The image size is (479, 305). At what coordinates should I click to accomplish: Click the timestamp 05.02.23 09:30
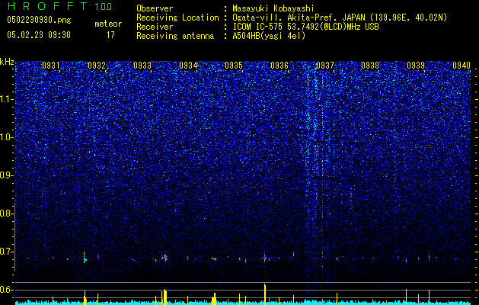pos(39,35)
